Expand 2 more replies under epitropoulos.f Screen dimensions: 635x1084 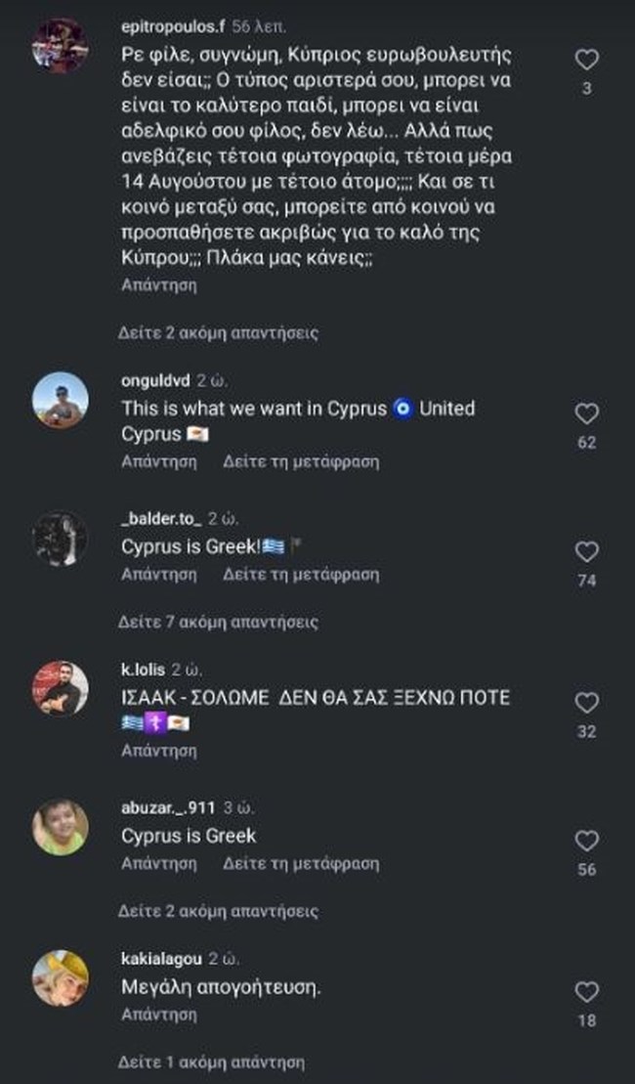[x=219, y=333]
